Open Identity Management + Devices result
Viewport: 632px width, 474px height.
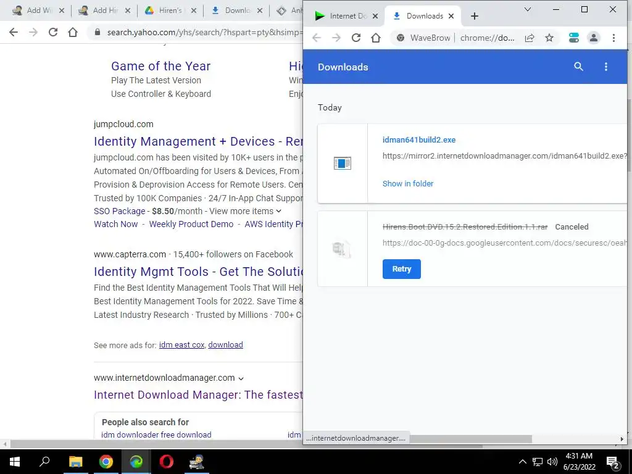198,141
